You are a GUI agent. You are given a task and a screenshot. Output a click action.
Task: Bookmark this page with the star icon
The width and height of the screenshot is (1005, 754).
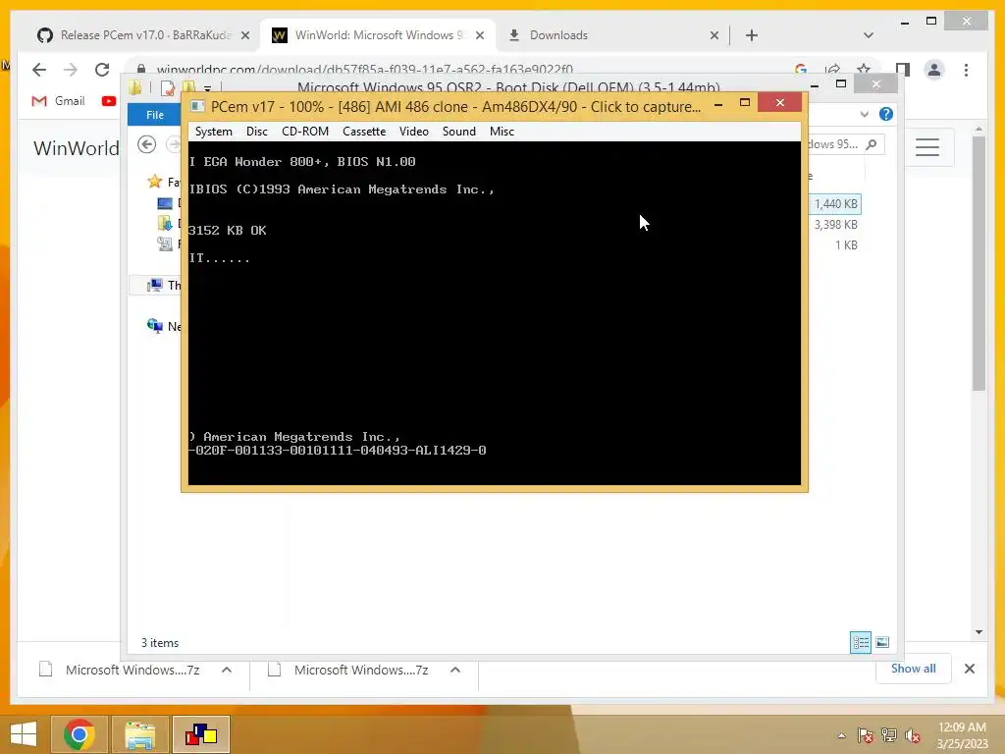864,70
